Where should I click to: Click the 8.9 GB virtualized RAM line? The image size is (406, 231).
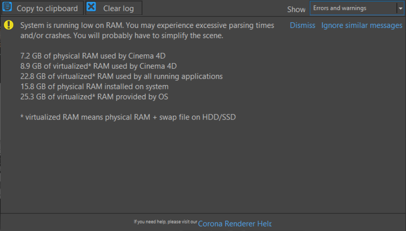tap(98, 66)
